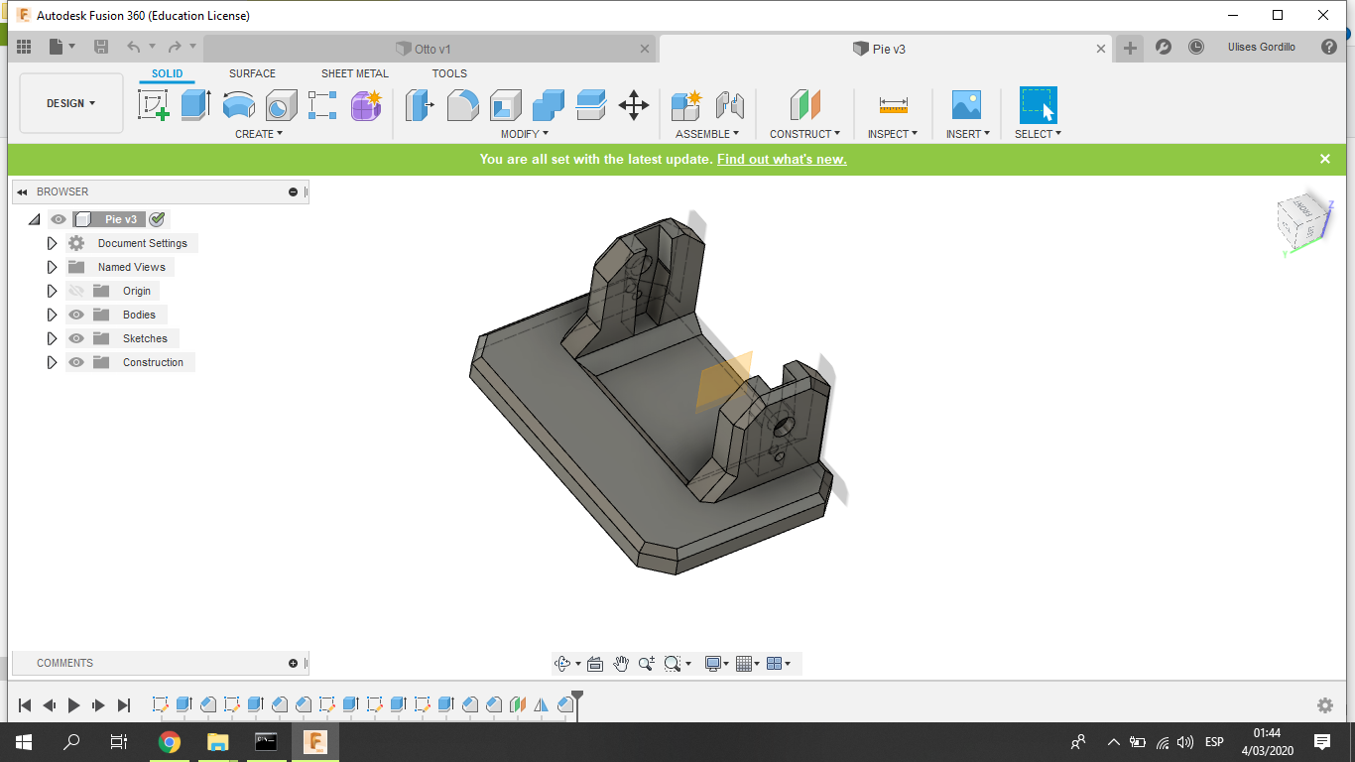Image resolution: width=1355 pixels, height=762 pixels.
Task: Expand the Origin tree node
Action: pyautogui.click(x=53, y=291)
